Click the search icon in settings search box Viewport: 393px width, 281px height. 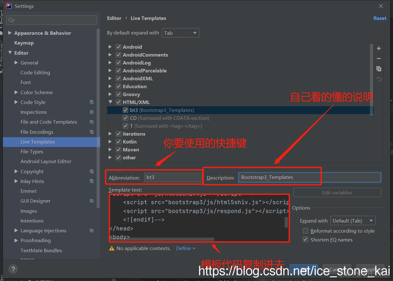click(11, 20)
